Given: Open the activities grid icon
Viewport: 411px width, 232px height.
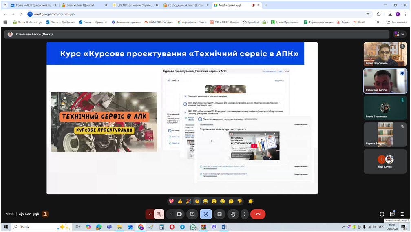Looking at the screenshot, I should click(x=402, y=214).
